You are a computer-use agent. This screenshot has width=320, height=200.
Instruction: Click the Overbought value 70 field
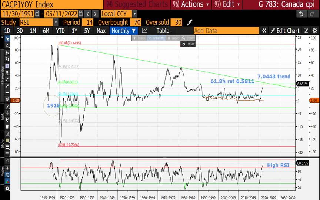pos(136,22)
